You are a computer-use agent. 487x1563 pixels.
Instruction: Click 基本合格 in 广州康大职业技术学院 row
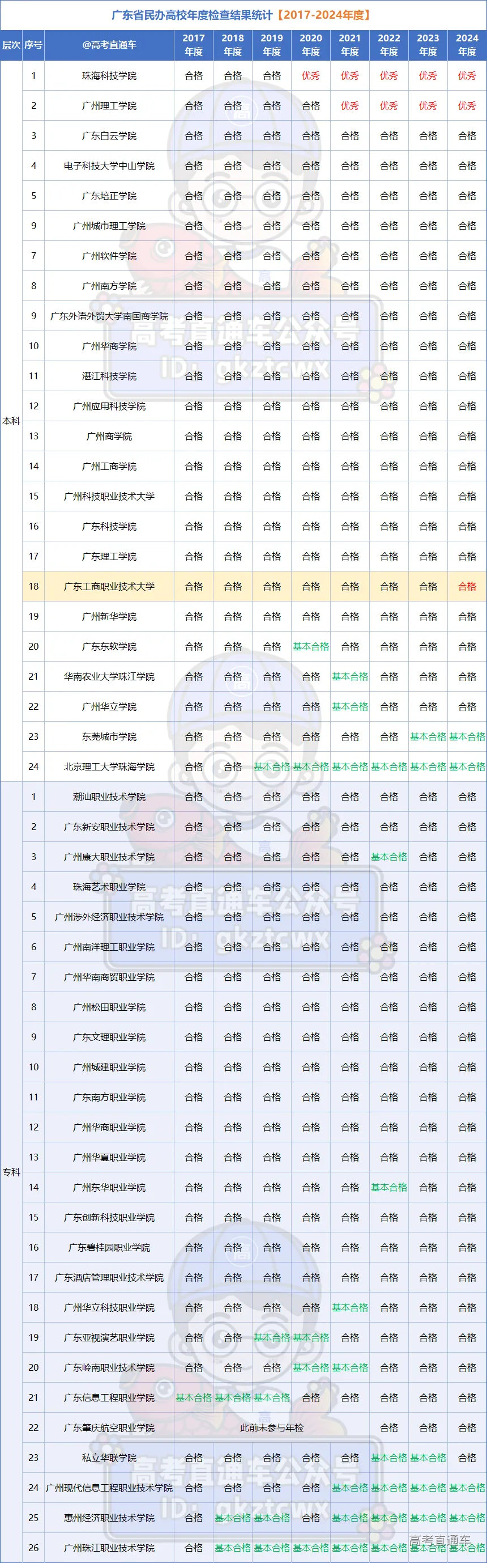389,857
